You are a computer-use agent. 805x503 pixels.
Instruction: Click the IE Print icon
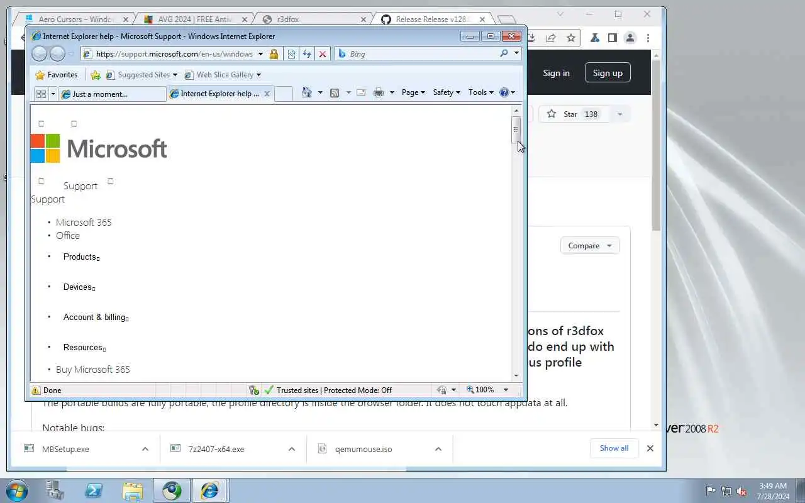coord(379,92)
